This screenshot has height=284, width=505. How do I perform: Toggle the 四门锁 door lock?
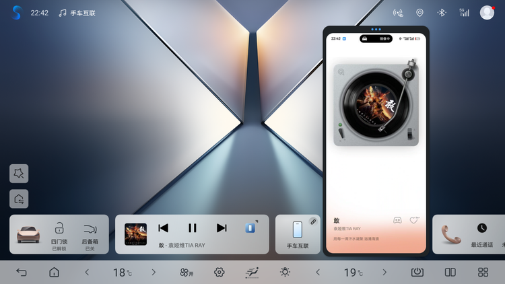coord(59,233)
